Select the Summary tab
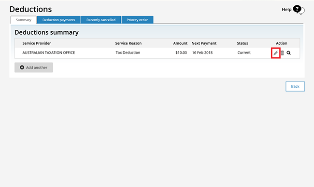Viewport: 314px width, 187px height. [24, 20]
